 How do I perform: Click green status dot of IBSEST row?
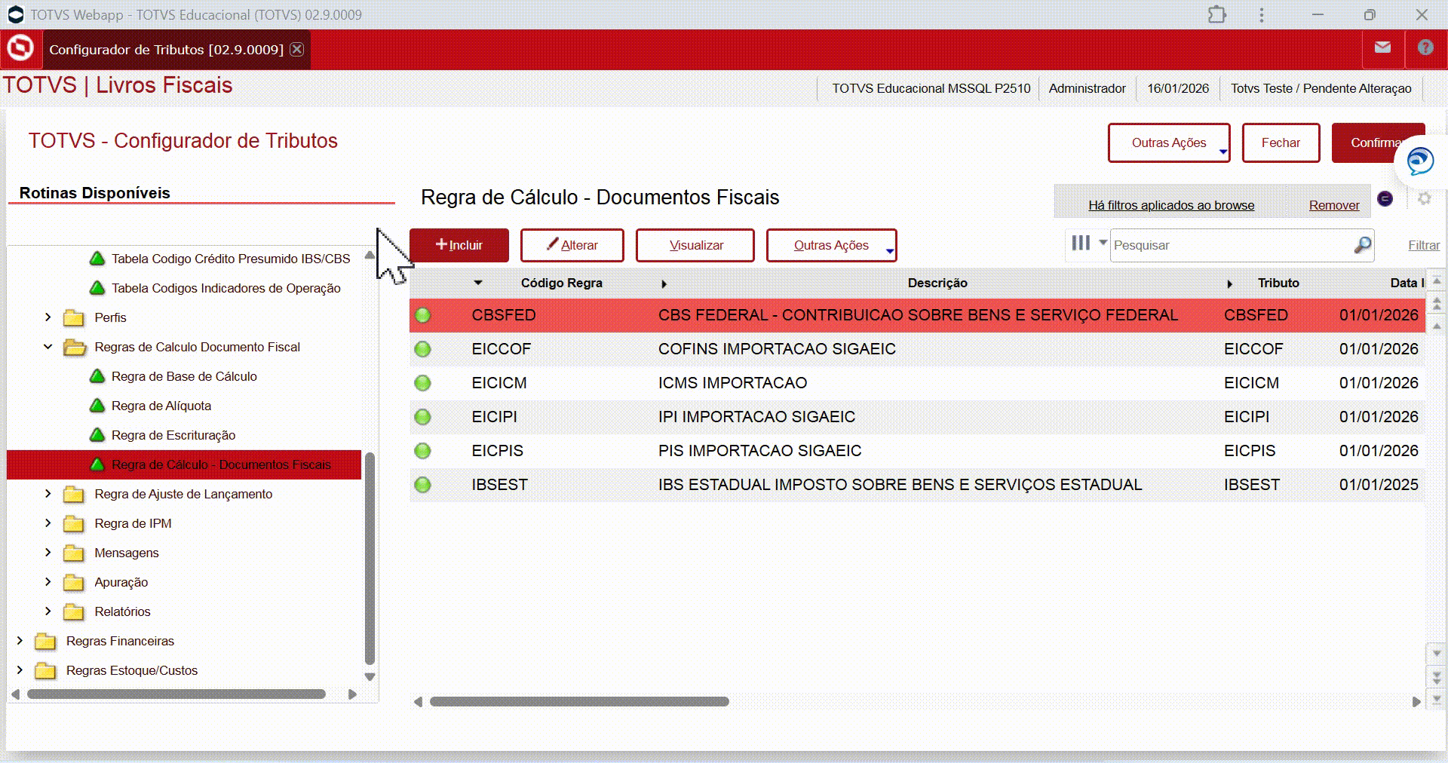click(x=423, y=485)
